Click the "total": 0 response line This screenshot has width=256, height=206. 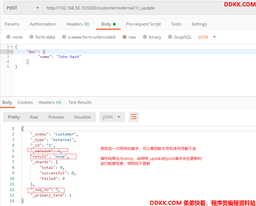pos(52,167)
